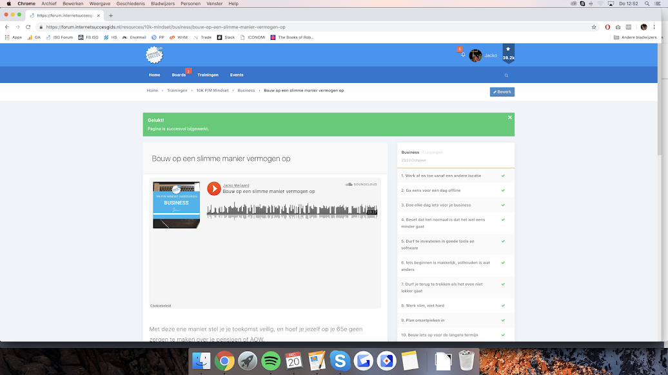Open Spotify from the dock
Image resolution: width=668 pixels, height=375 pixels.
271,360
